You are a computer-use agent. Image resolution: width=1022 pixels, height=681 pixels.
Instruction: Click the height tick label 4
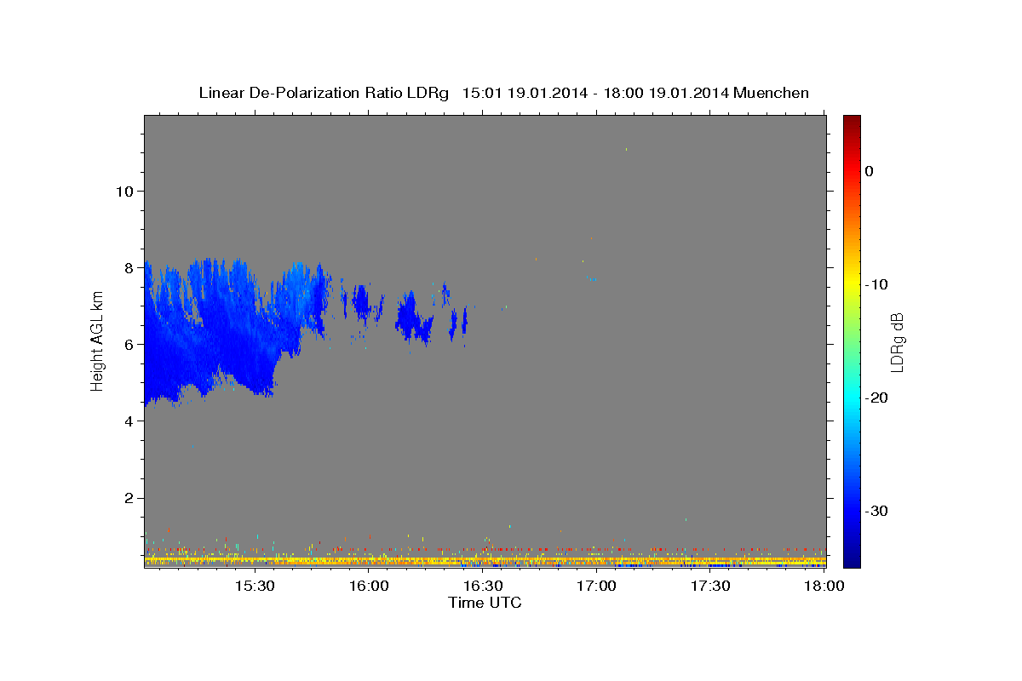click(127, 421)
